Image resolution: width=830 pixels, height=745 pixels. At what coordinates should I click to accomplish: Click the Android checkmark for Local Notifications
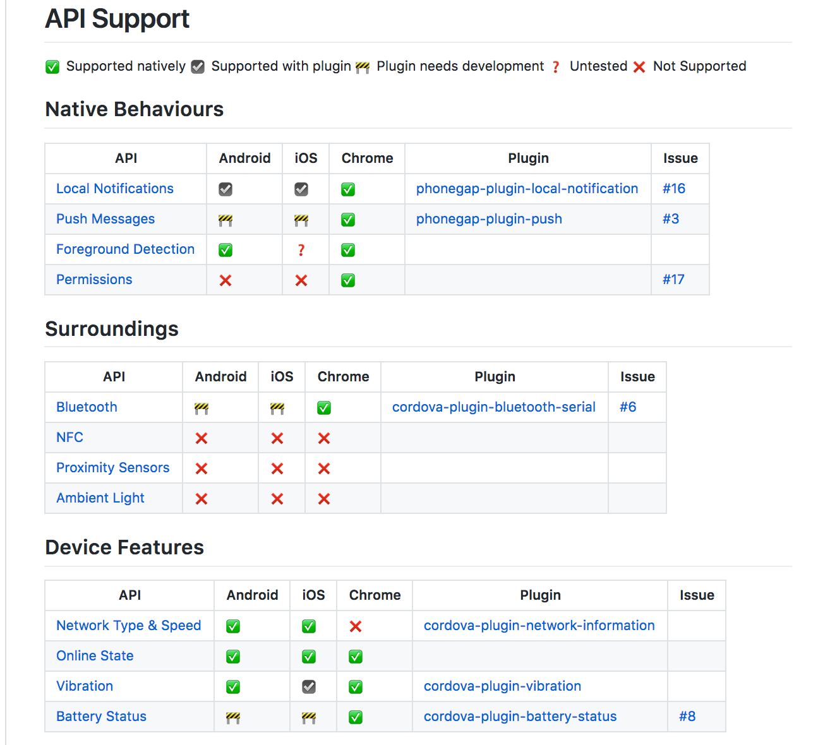[x=226, y=189]
